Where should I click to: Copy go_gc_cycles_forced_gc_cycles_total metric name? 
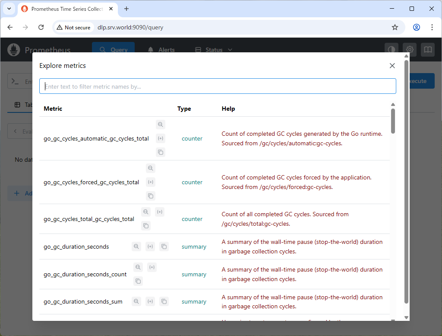(151, 196)
